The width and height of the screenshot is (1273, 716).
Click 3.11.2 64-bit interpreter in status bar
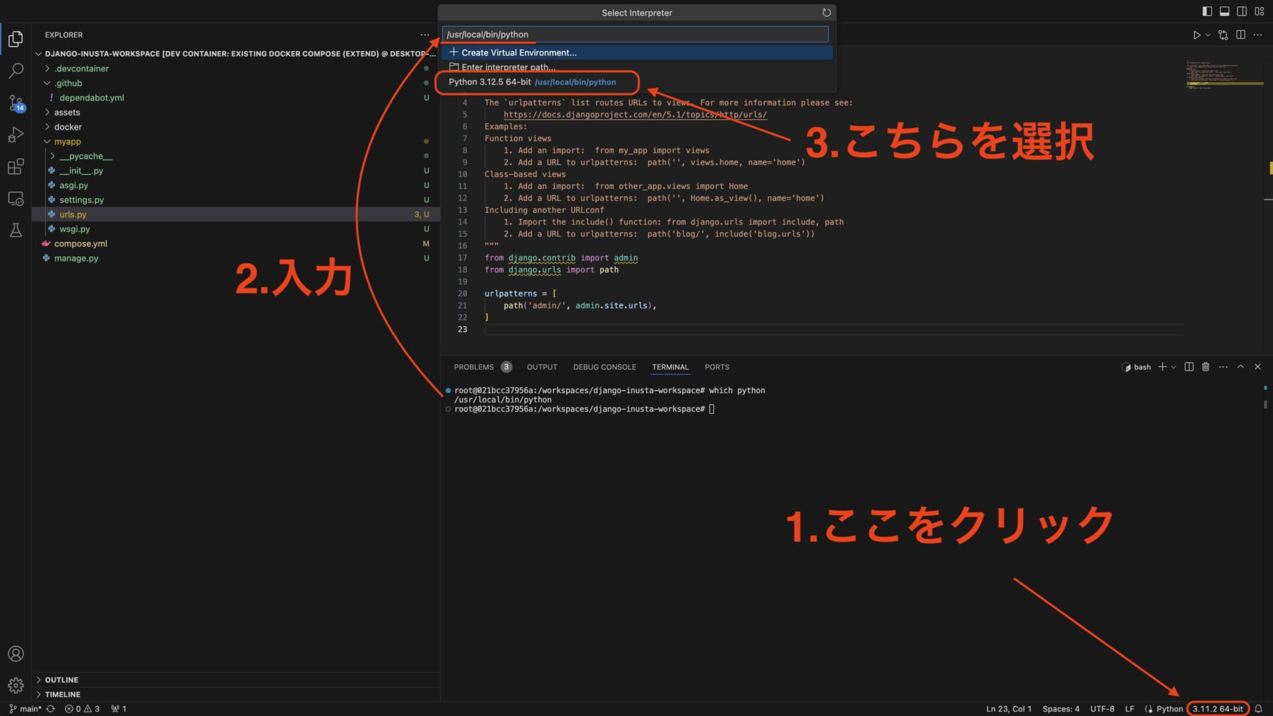click(1218, 709)
